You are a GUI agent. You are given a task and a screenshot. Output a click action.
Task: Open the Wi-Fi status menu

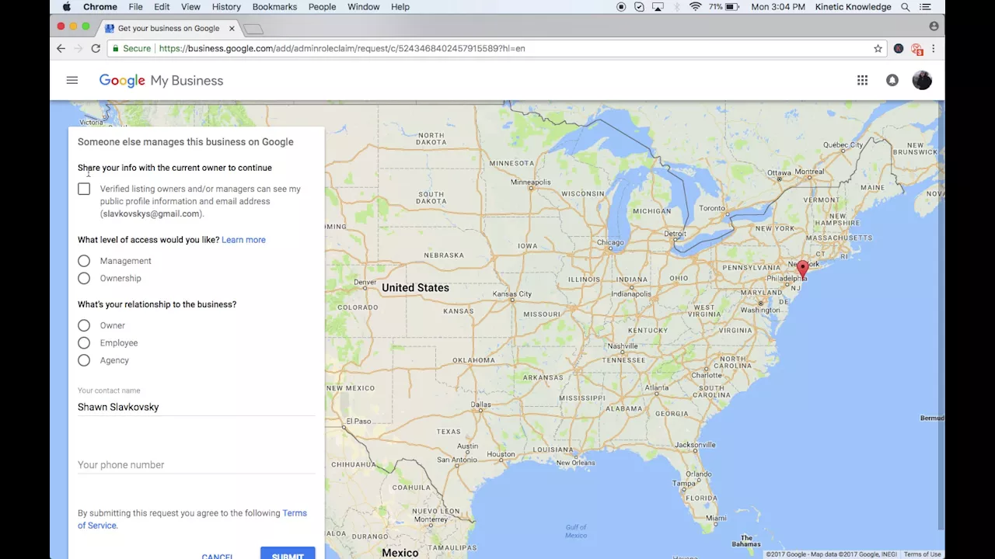[x=695, y=7]
